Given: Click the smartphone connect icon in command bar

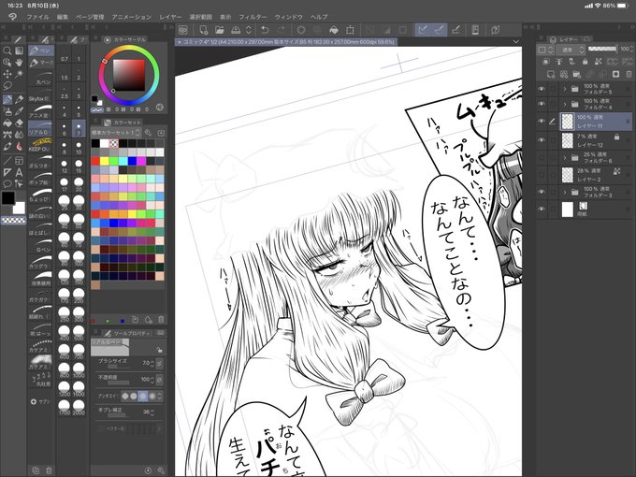Looking at the screenshot, I should (475, 30).
